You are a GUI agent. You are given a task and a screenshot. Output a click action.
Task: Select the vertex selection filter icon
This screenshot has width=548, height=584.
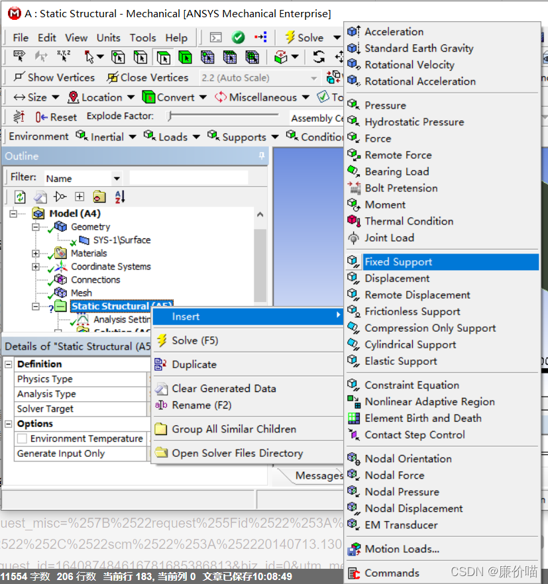(x=118, y=58)
